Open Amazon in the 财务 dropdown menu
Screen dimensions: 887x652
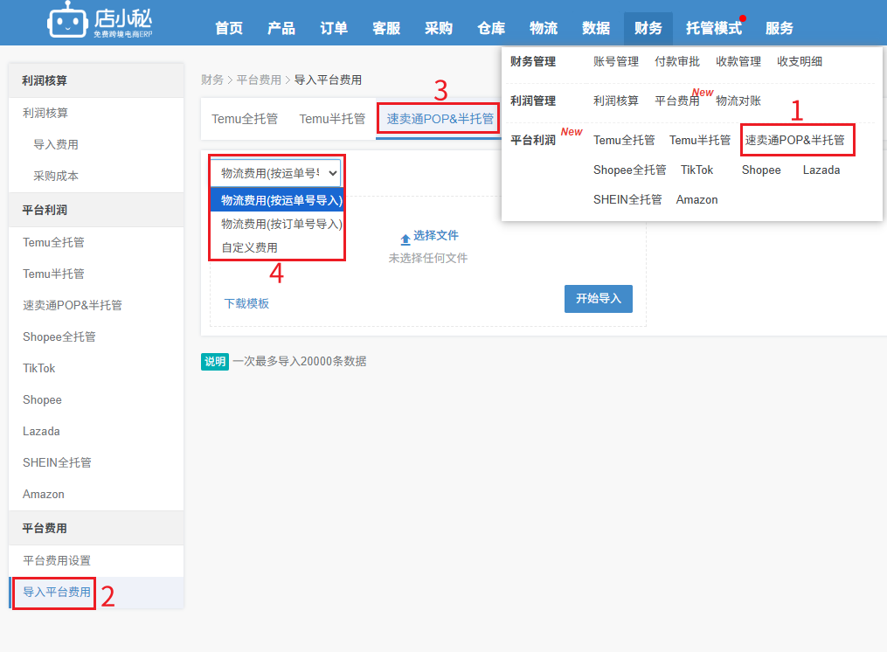[697, 200]
